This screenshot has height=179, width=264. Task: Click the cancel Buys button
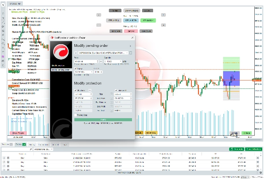(146, 31)
